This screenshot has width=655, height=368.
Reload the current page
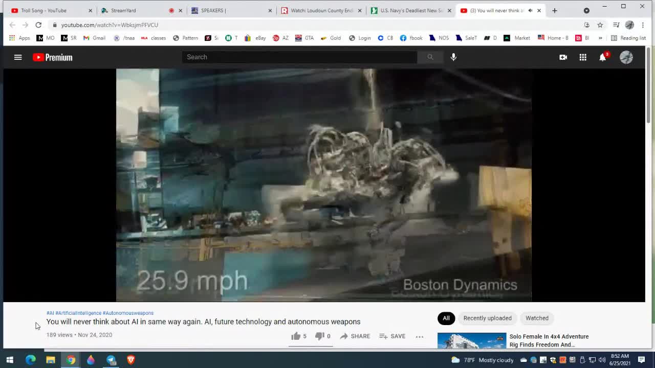click(38, 25)
